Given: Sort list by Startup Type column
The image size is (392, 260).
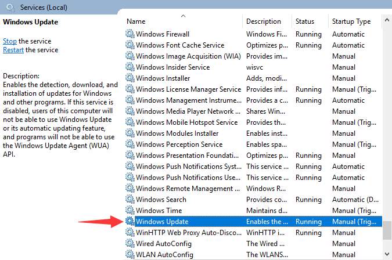Looking at the screenshot, I should pos(355,21).
